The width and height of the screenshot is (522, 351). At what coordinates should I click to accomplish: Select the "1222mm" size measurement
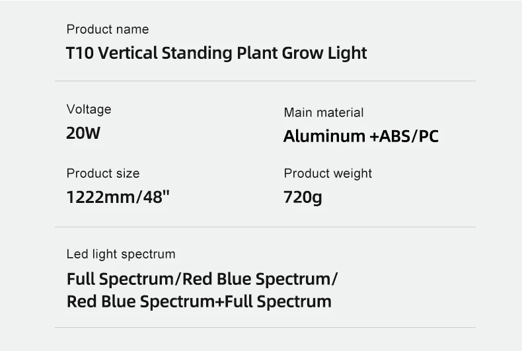pyautogui.click(x=100, y=198)
